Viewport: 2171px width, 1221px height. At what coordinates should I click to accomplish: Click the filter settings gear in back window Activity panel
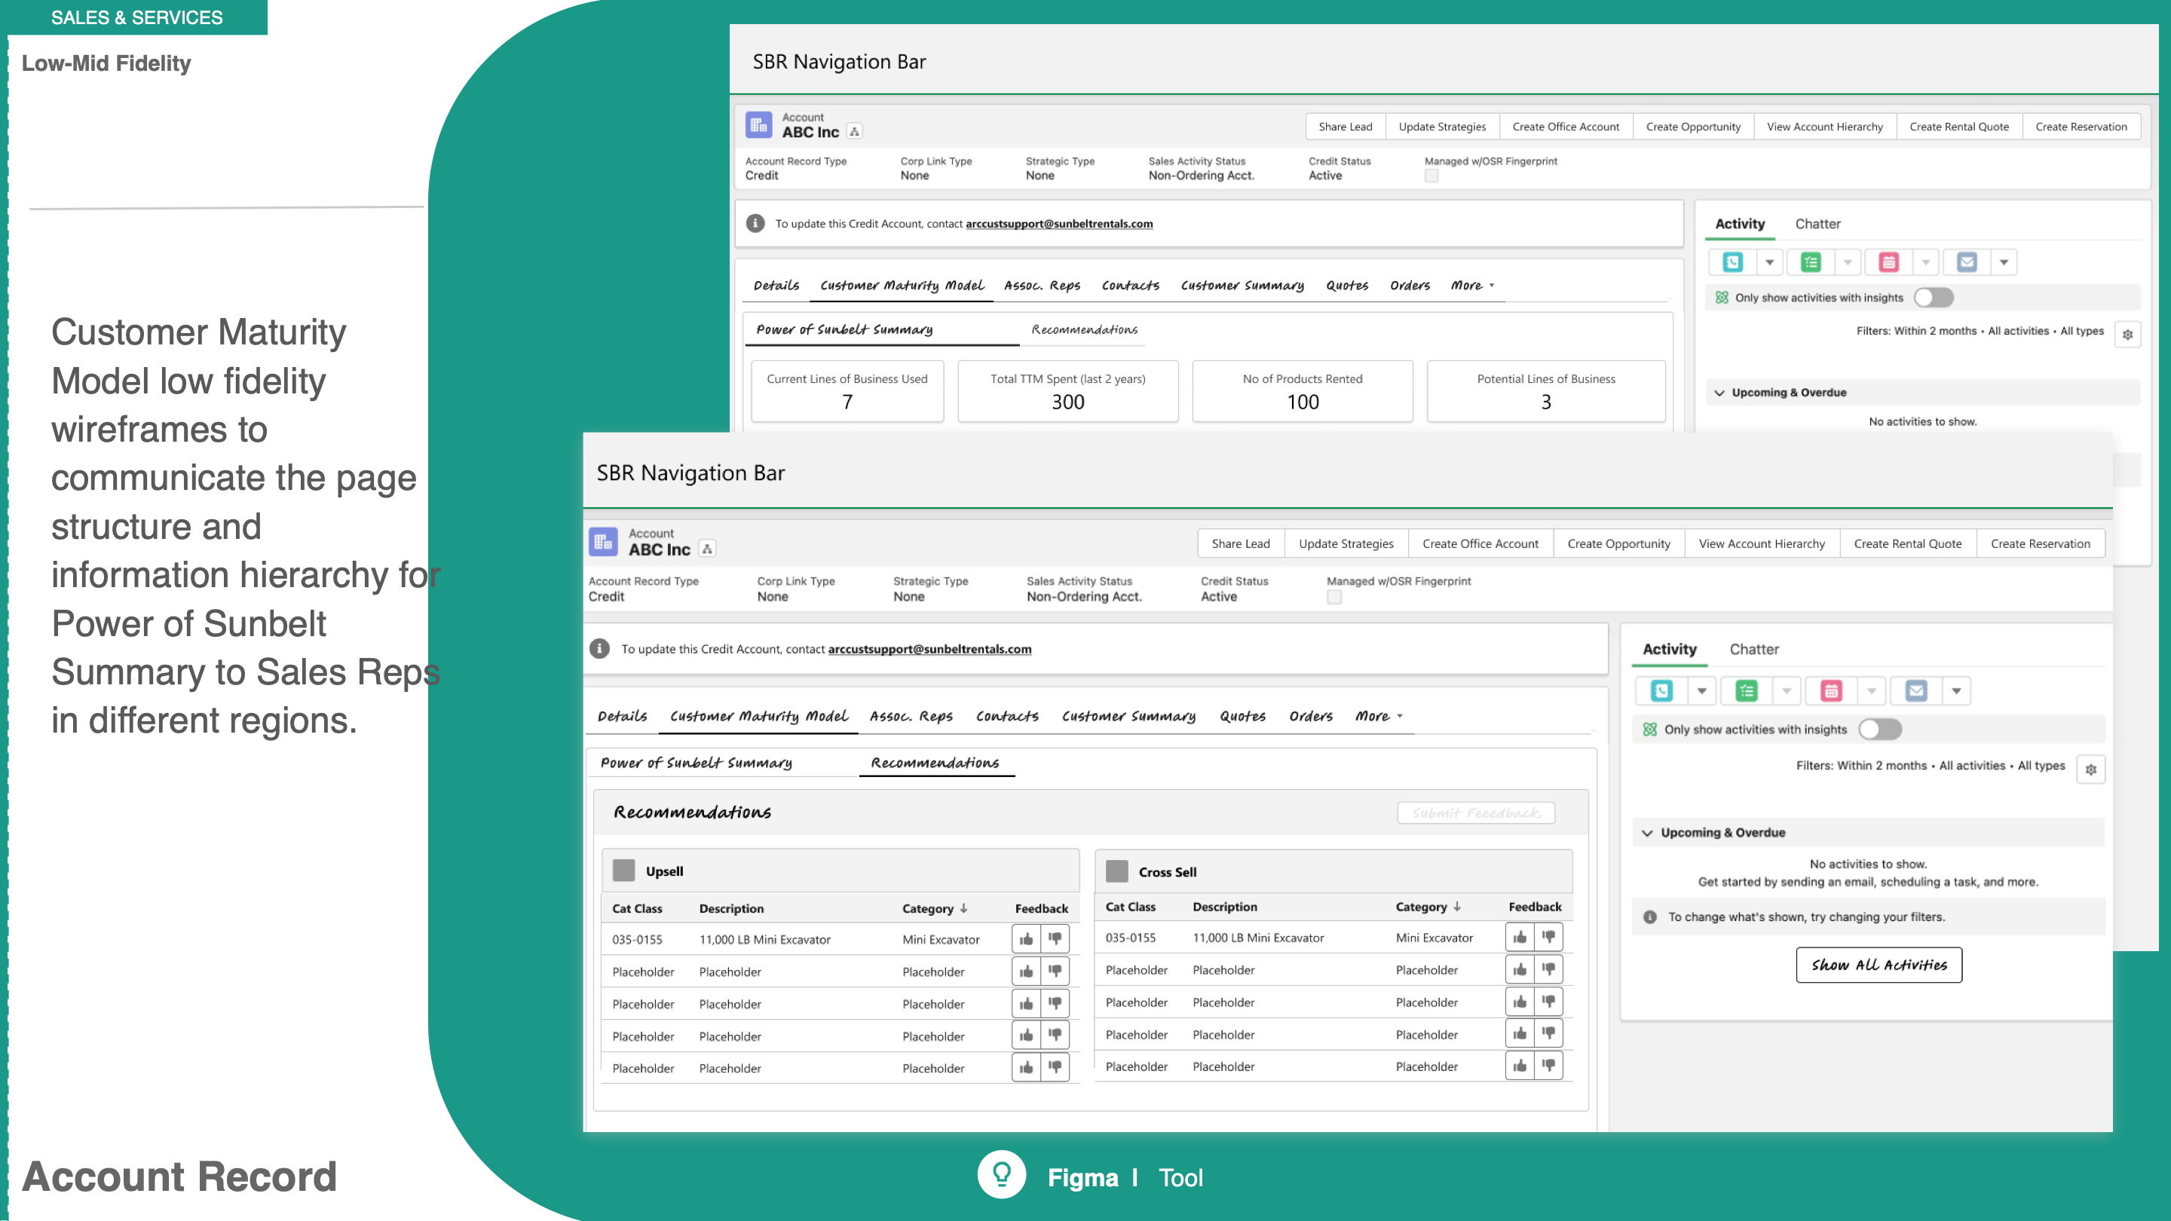[2128, 335]
